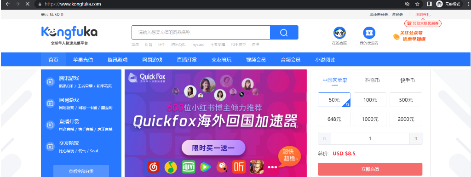
Task: Open the 腾讯游戏 navigation bar item
Action: tap(117, 60)
